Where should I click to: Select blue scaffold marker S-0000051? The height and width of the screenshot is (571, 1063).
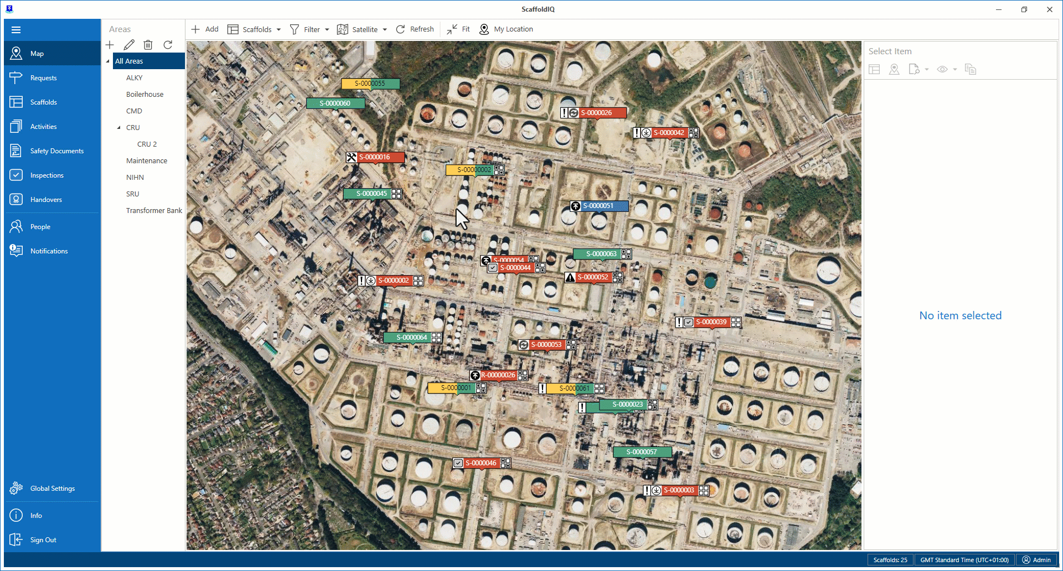[598, 206]
